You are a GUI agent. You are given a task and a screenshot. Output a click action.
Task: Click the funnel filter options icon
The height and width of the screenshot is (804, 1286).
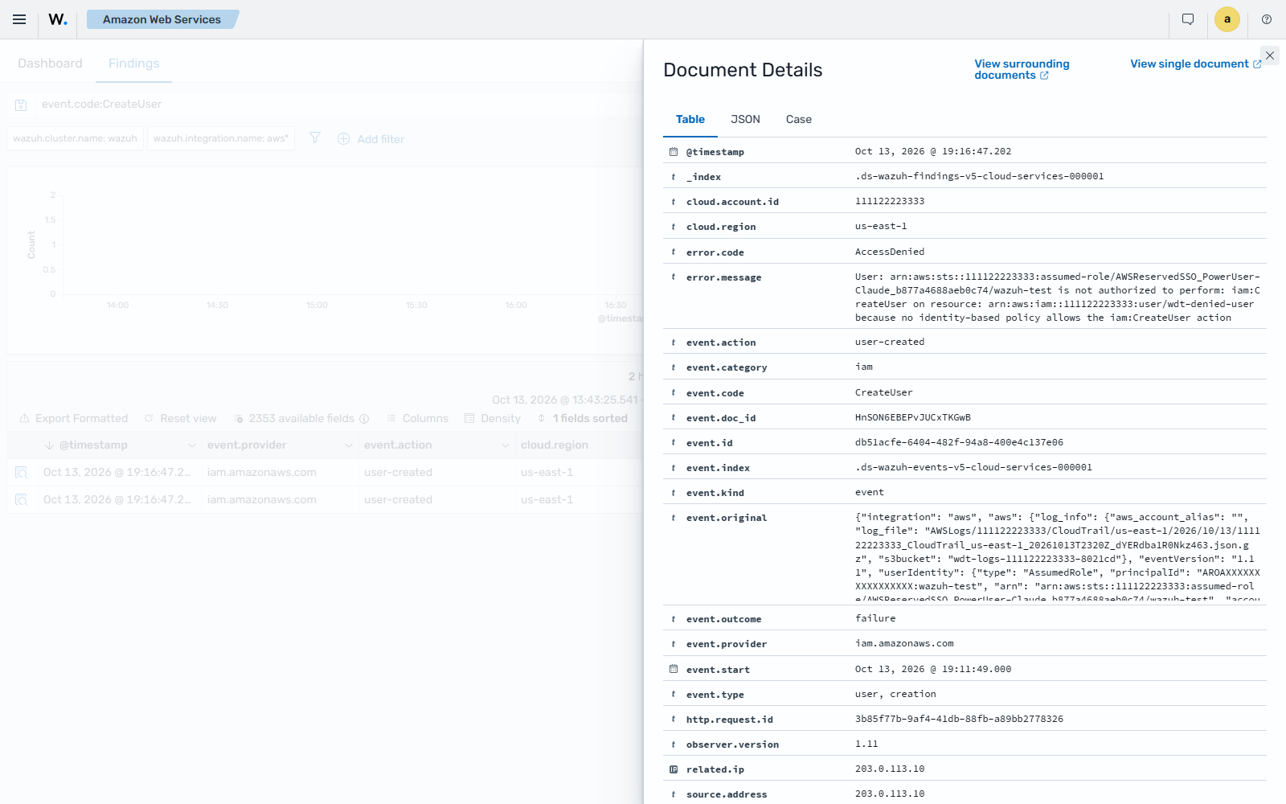pos(315,138)
